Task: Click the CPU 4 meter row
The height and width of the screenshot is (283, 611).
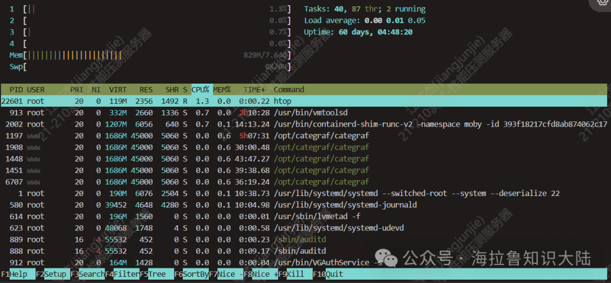Action: coord(150,43)
